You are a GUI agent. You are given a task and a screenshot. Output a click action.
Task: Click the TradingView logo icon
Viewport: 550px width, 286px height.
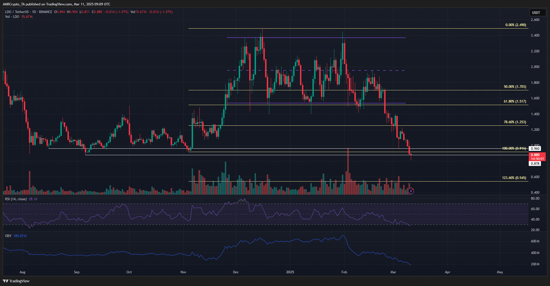tap(5, 281)
